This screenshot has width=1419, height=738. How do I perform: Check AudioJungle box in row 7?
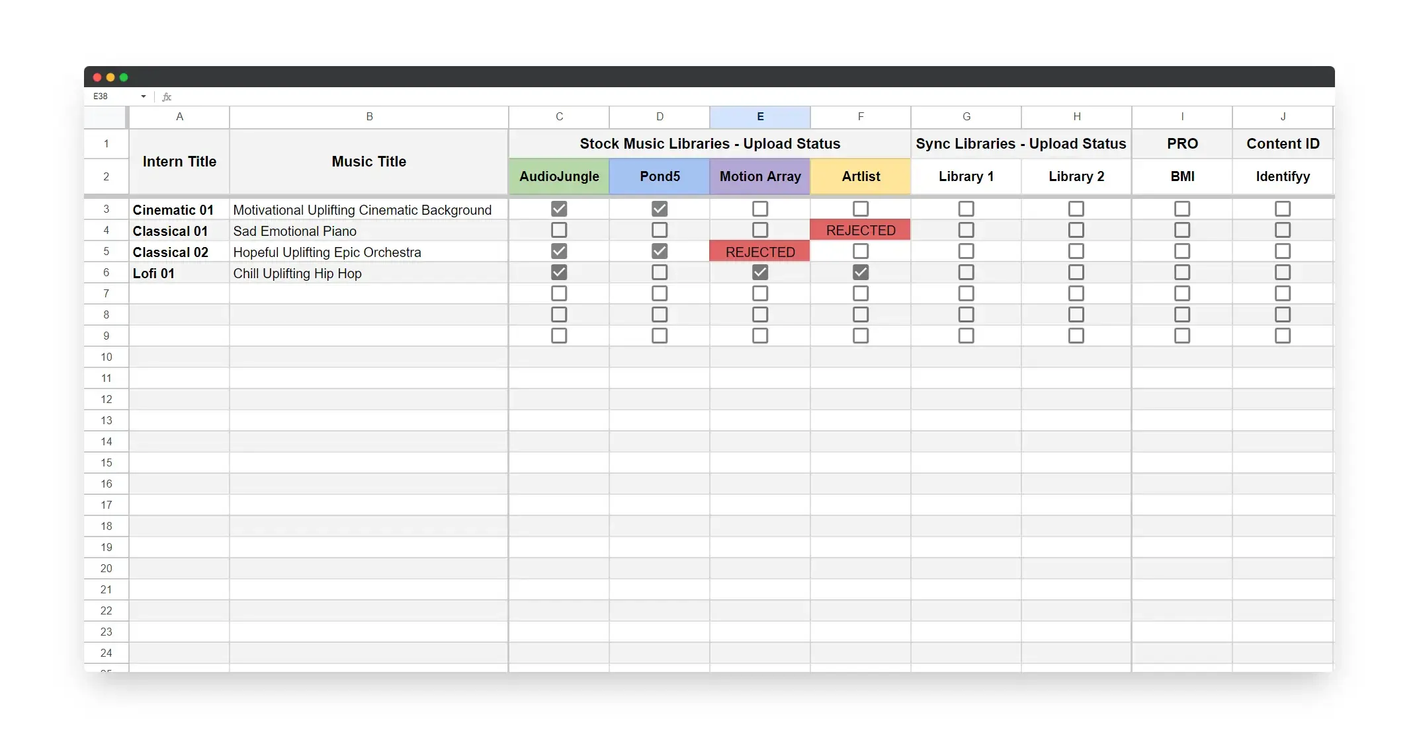click(559, 293)
